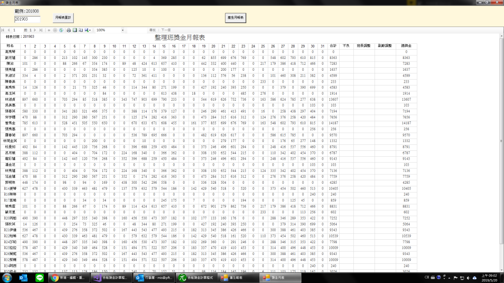Screen dimensions: 504x283
Task: Click help icon in language bar
Action: (x=439, y=278)
